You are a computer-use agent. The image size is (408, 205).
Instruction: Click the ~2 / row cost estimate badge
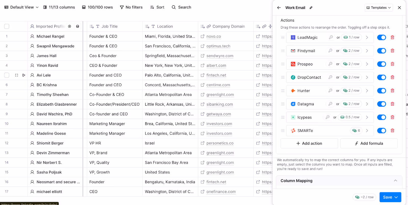(364, 197)
